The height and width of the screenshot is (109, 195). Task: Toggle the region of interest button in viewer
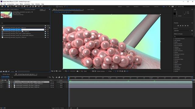[x=93, y=71]
